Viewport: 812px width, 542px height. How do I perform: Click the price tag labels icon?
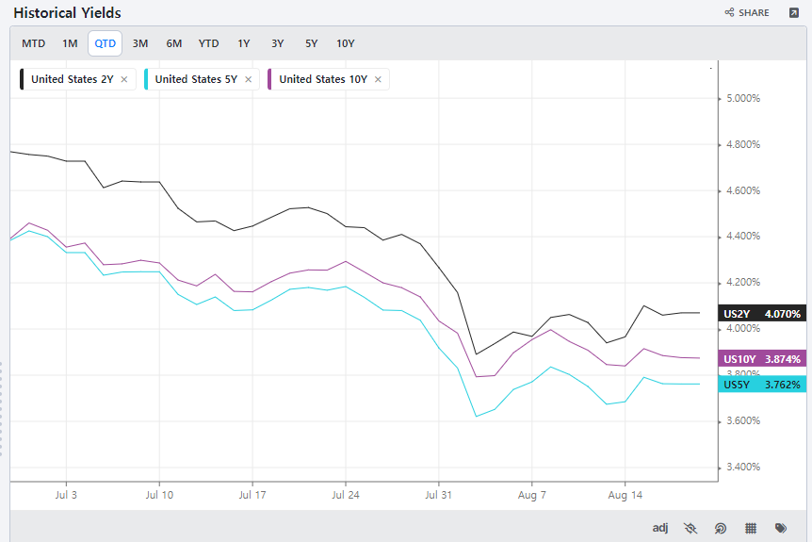(x=781, y=528)
